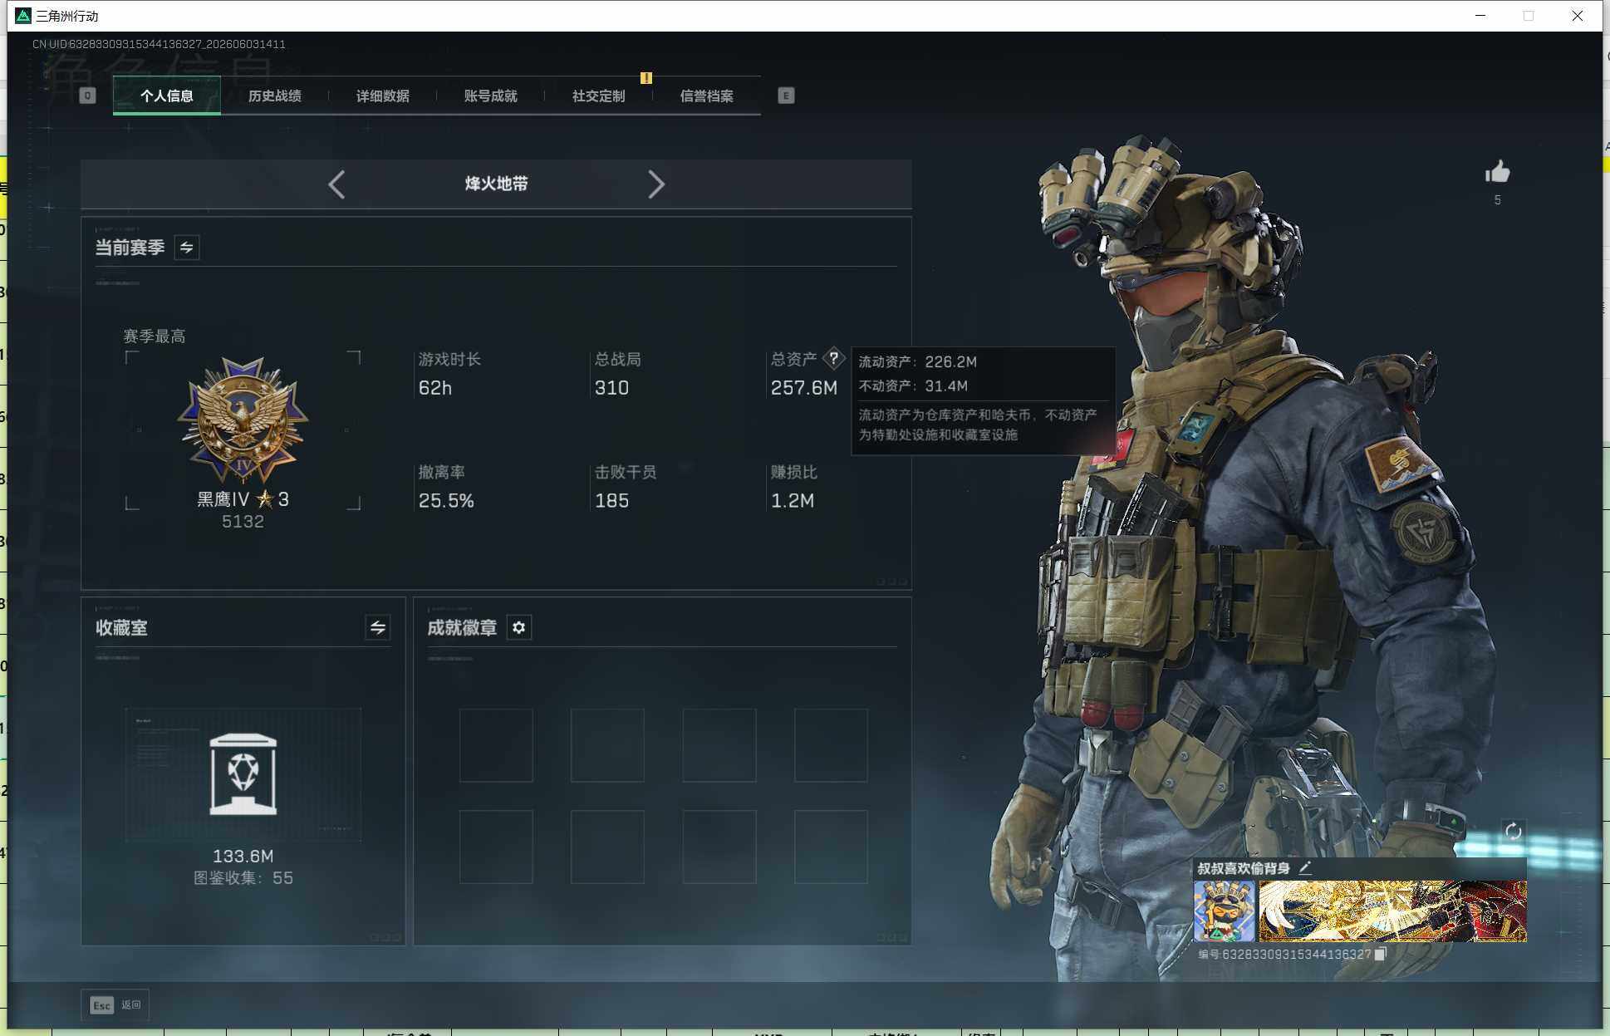Switch to next game mode with right arrow
The height and width of the screenshot is (1036, 1610).
[656, 184]
